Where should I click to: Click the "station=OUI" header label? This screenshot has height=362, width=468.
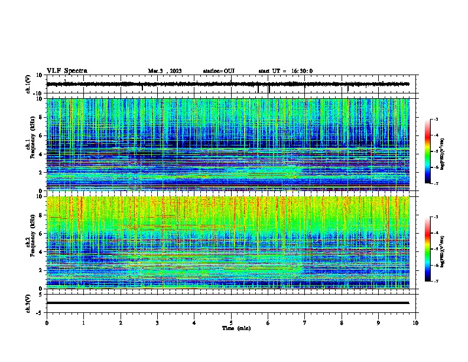219,71
